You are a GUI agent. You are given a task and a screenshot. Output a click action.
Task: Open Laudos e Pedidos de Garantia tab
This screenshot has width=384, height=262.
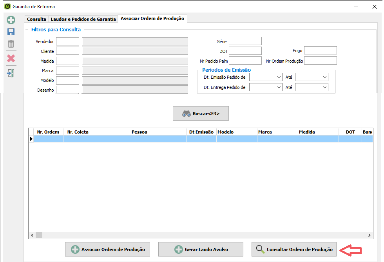[83, 19]
